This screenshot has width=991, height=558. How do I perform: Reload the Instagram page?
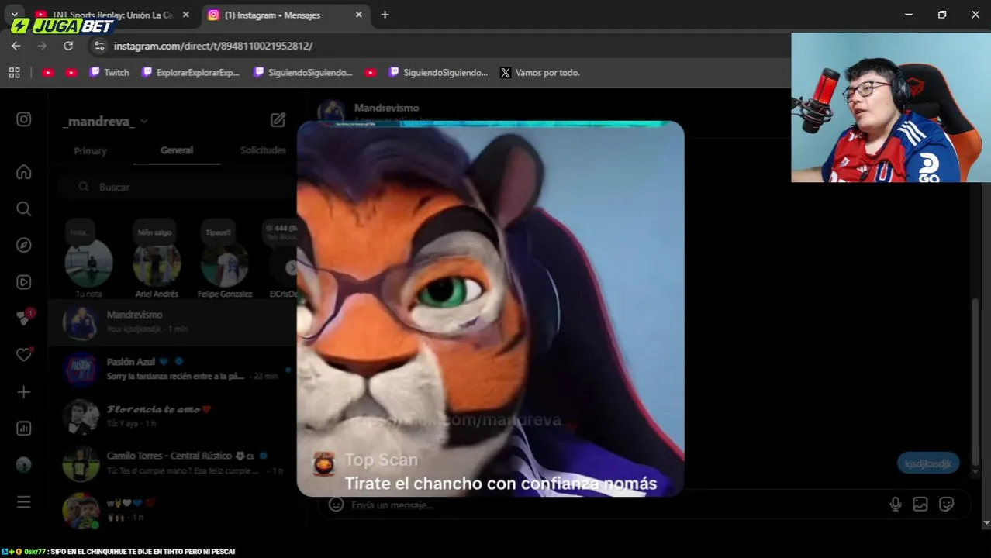68,46
